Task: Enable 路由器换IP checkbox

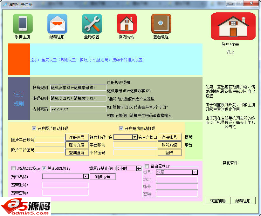Action: click(147, 166)
